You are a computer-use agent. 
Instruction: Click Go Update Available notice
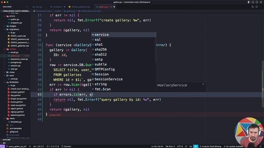(x=233, y=146)
